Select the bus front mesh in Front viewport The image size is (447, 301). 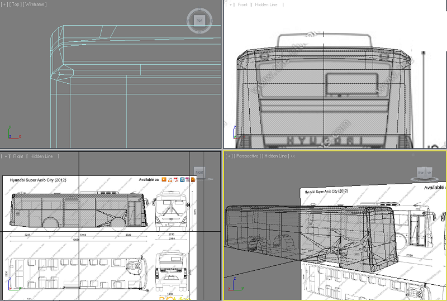coord(324,98)
